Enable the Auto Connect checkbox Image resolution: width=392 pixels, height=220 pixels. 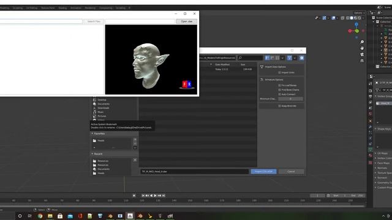pyautogui.click(x=279, y=94)
